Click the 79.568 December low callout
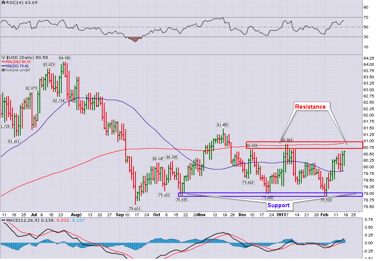 pos(248,182)
